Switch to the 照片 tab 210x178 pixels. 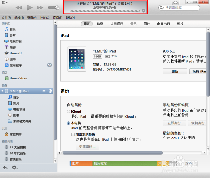click(180, 24)
